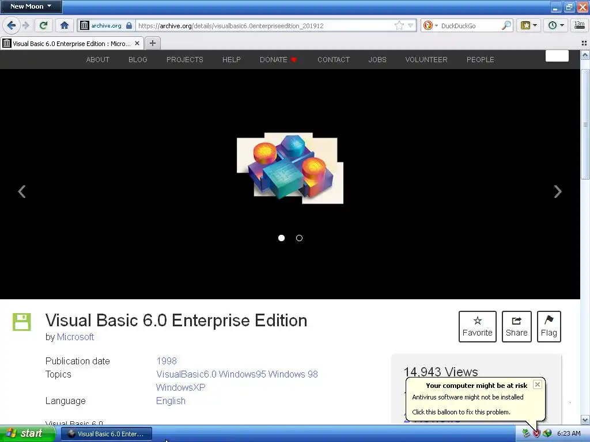This screenshot has width=590, height=442.
Task: Select the second carousel dot indicator
Action: [x=299, y=238]
